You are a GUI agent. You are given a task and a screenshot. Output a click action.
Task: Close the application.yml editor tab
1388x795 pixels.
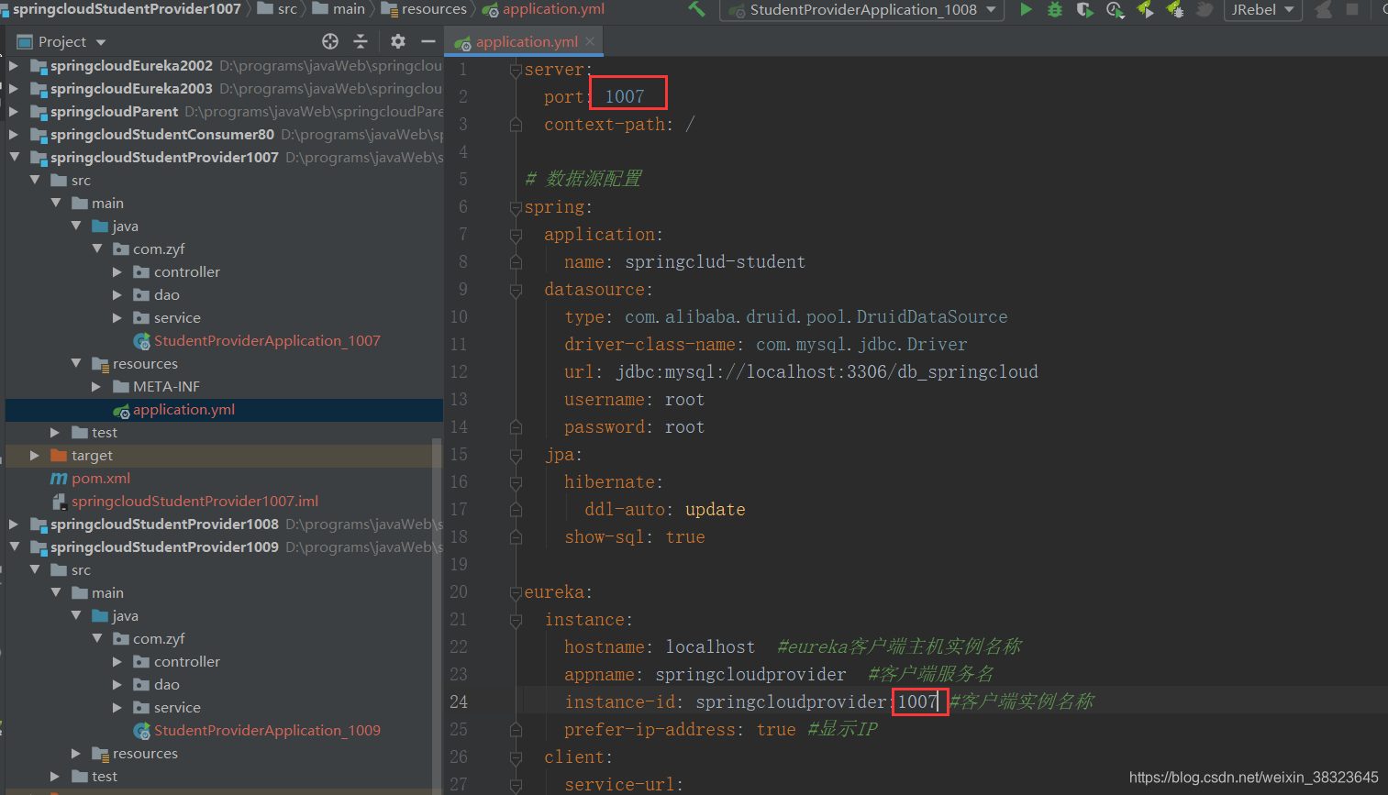[590, 41]
